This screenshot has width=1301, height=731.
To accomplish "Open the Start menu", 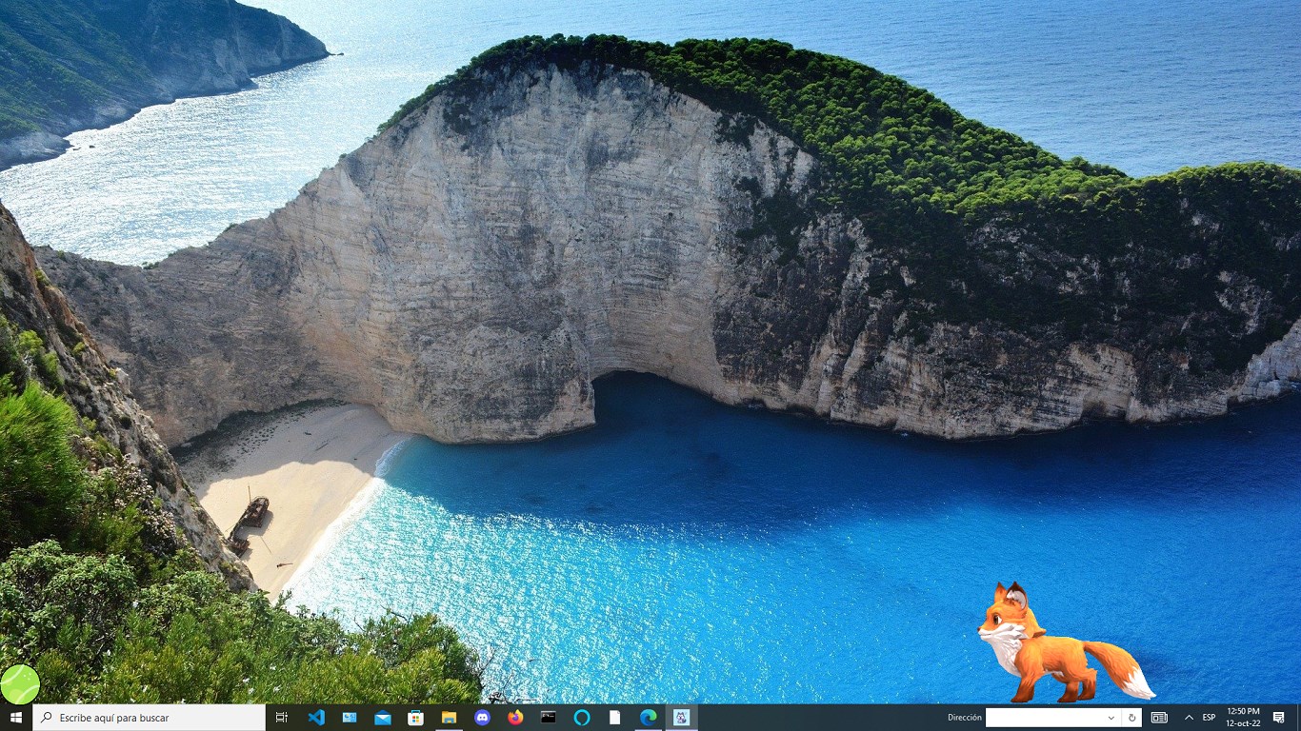I will pyautogui.click(x=14, y=718).
